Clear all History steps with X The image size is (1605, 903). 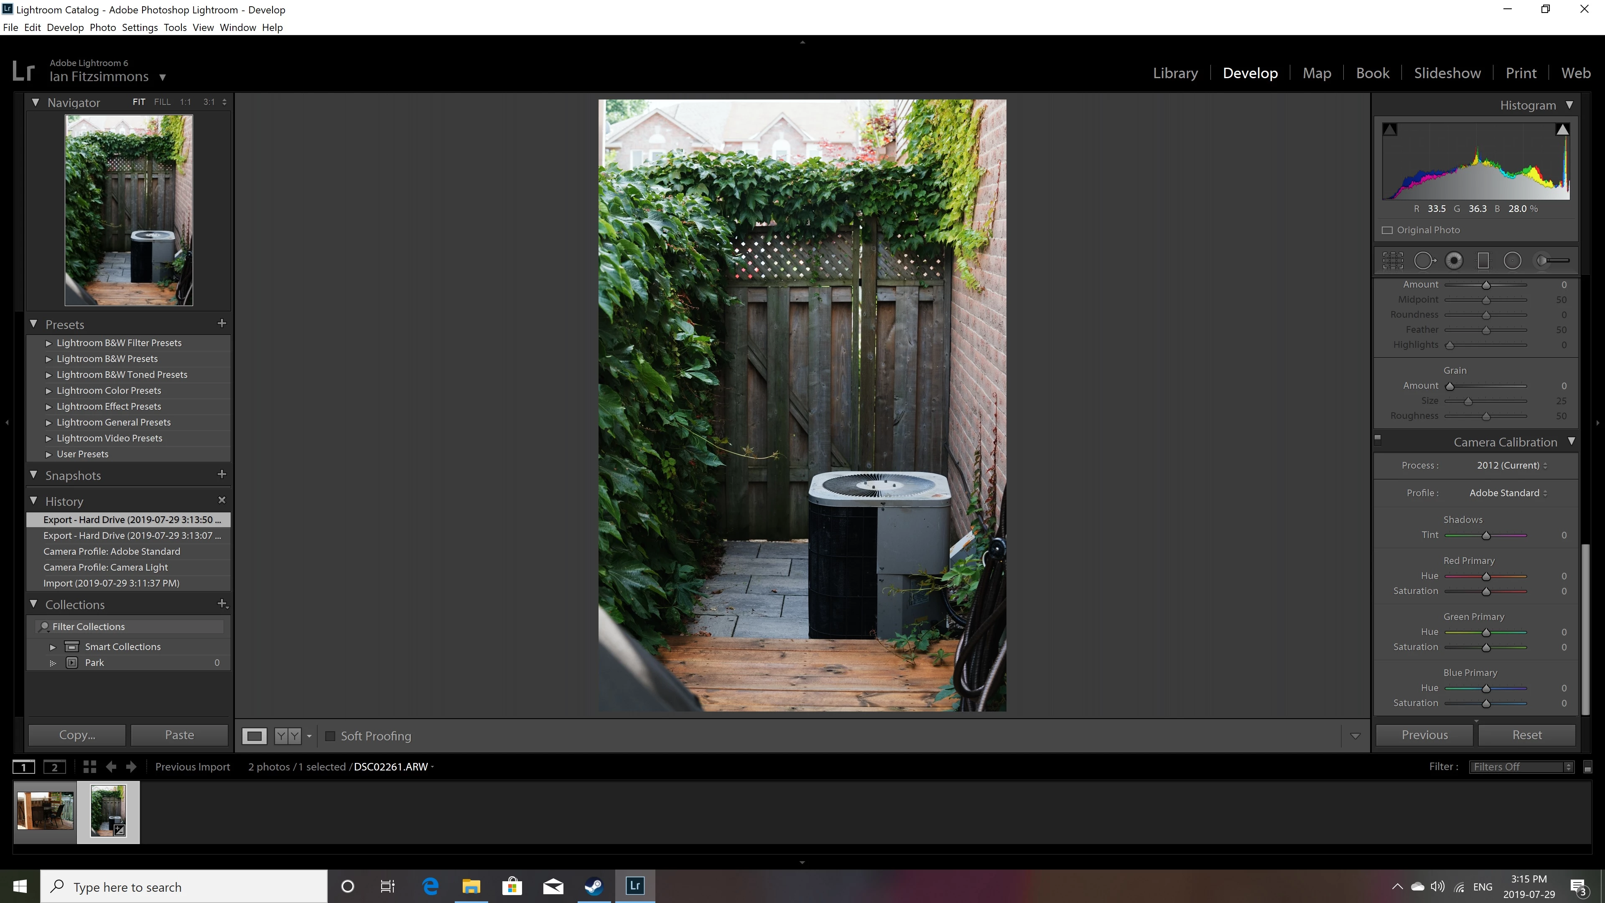[222, 500]
